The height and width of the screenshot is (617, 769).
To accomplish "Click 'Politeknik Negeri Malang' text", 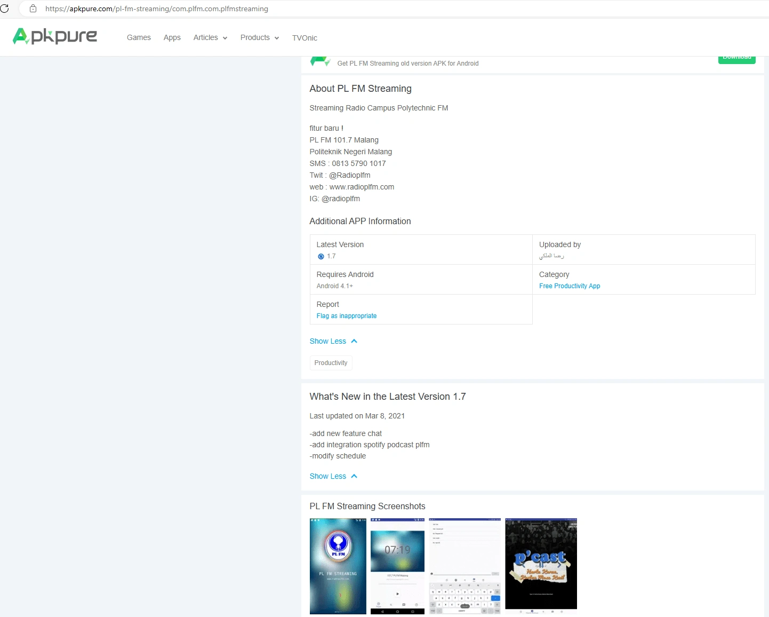I will click(x=351, y=152).
